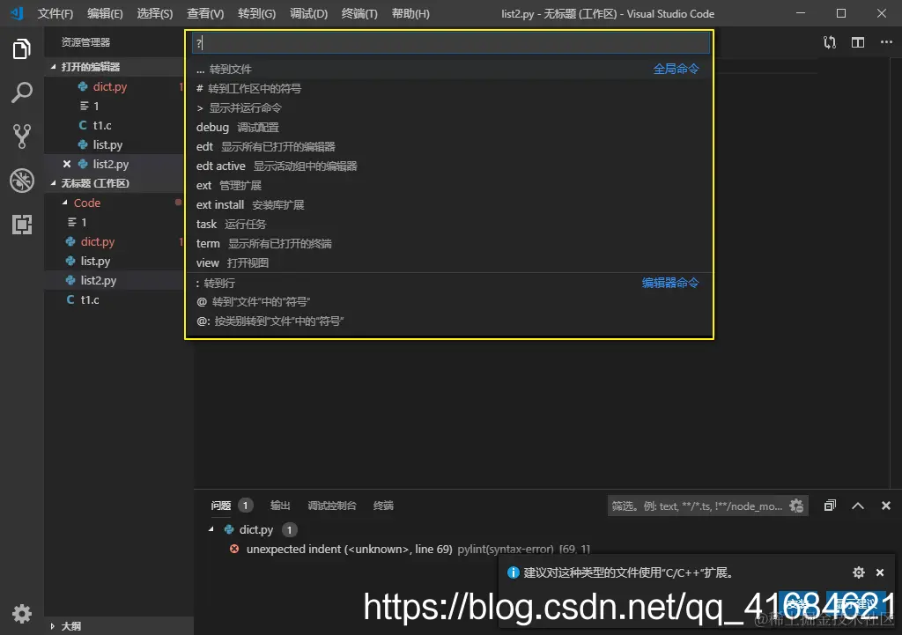902x635 pixels.
Task: Select 'task 运行任务' entry
Action: [448, 225]
